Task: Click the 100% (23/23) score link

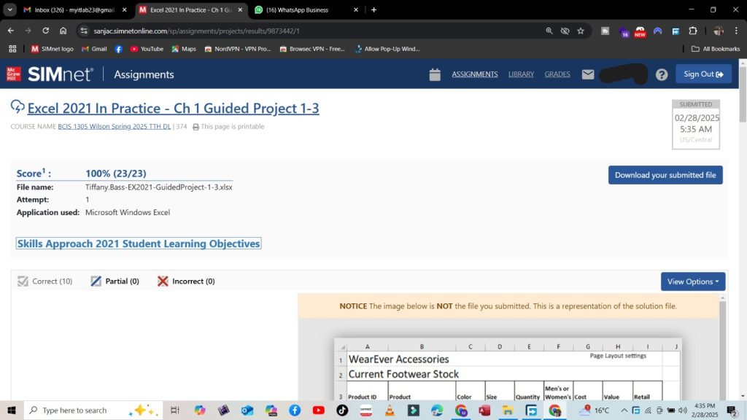Action: [x=116, y=174]
